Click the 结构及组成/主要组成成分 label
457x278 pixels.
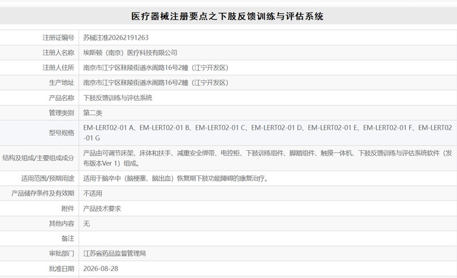coord(38,158)
